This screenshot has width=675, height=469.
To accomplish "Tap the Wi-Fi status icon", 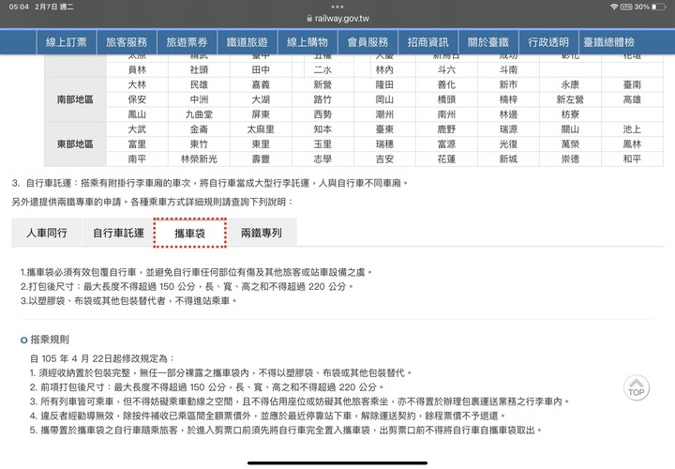I will pos(614,7).
